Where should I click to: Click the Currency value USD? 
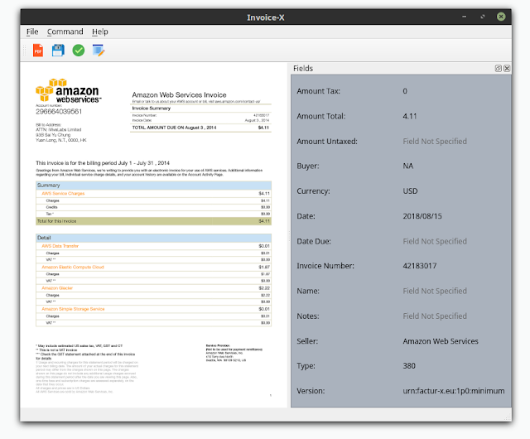[410, 191]
